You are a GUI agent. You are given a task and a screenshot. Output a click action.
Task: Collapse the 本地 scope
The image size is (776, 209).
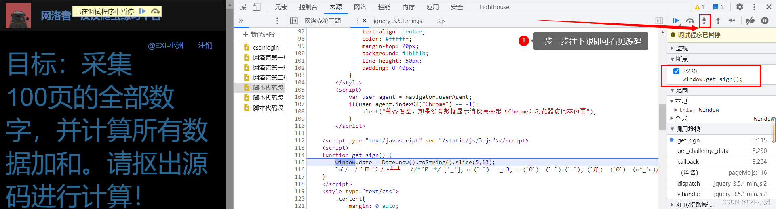pyautogui.click(x=681, y=101)
